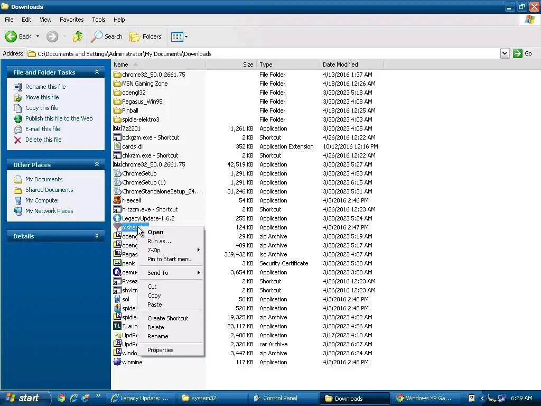Click the Up folder level icon
This screenshot has width=541, height=406.
[78, 36]
